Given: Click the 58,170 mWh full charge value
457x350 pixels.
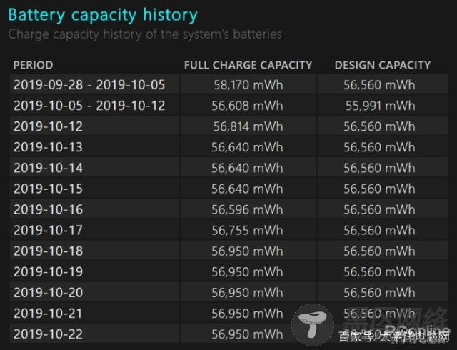Looking at the screenshot, I should click(x=248, y=85).
